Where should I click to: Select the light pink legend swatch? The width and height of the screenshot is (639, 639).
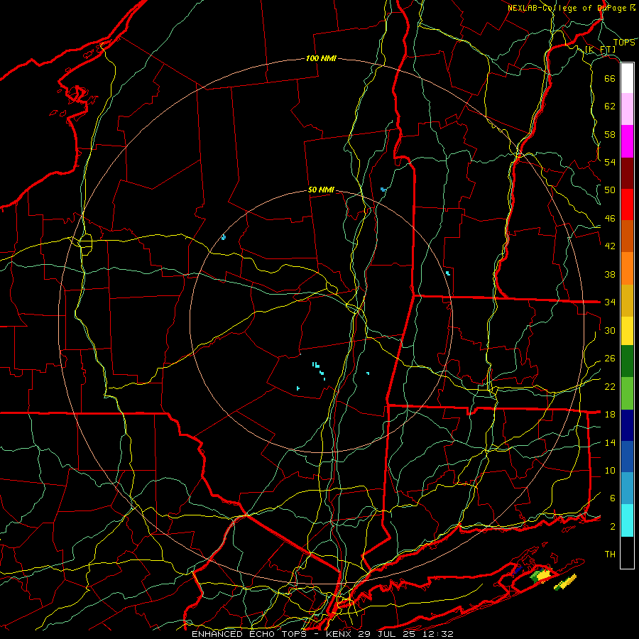(627, 109)
